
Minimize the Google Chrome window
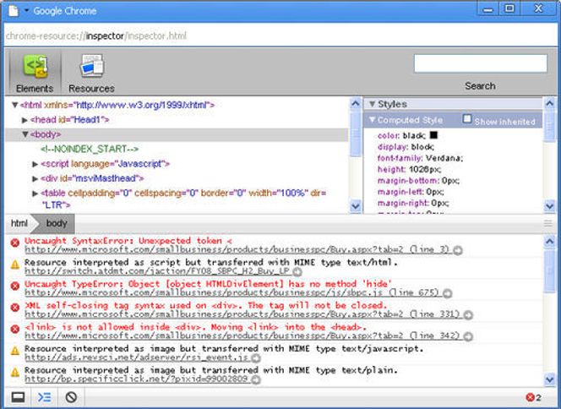tap(488, 8)
